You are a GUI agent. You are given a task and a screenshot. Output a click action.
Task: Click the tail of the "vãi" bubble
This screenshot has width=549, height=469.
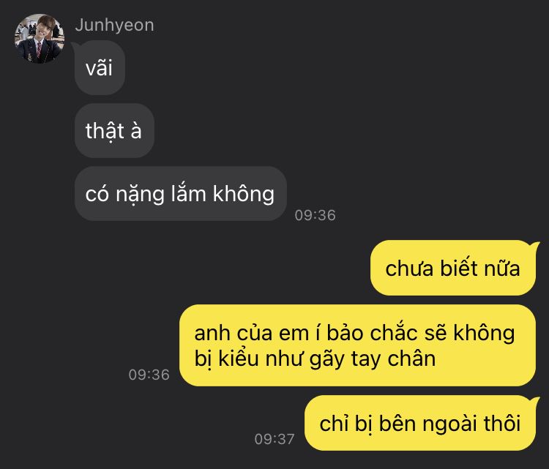click(x=75, y=45)
